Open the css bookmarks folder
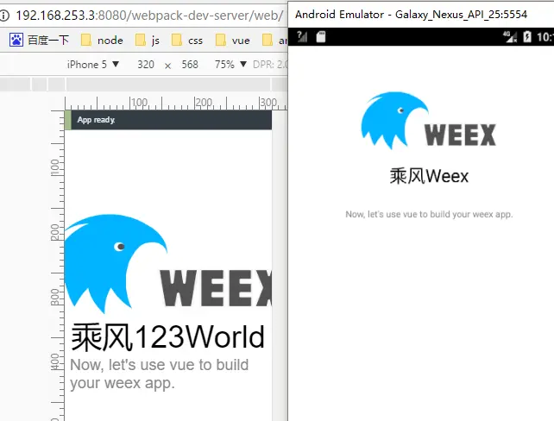Screen dimensions: 554x421 tap(187, 40)
